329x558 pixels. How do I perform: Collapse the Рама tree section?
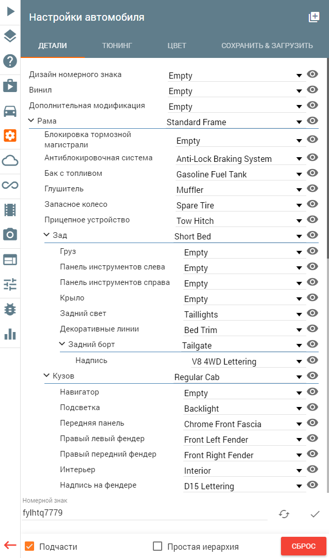click(x=32, y=120)
